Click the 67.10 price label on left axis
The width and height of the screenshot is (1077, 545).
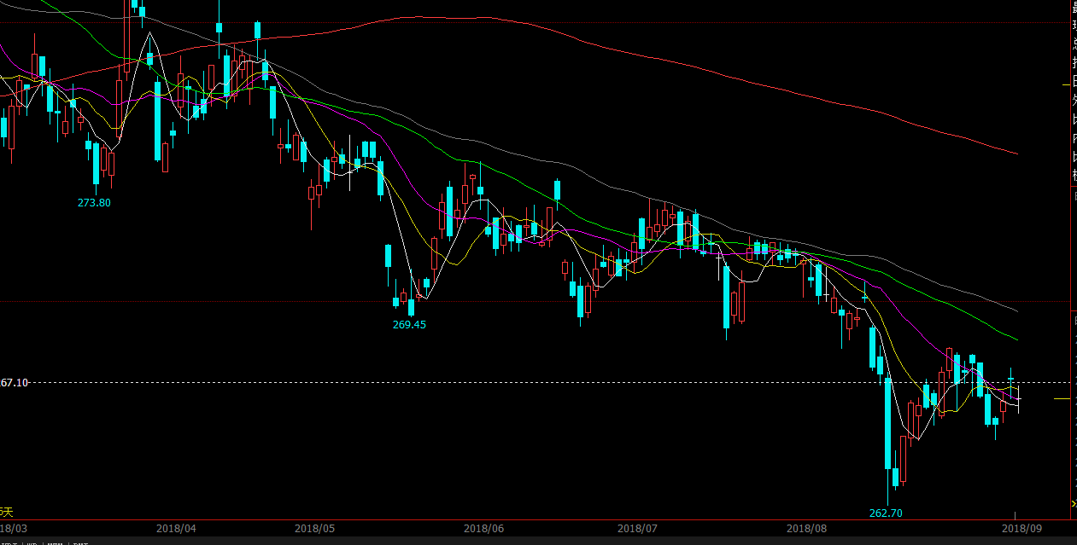coord(14,383)
